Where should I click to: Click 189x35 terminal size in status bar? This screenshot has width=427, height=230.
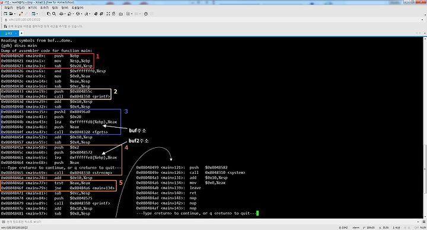pos(369,228)
